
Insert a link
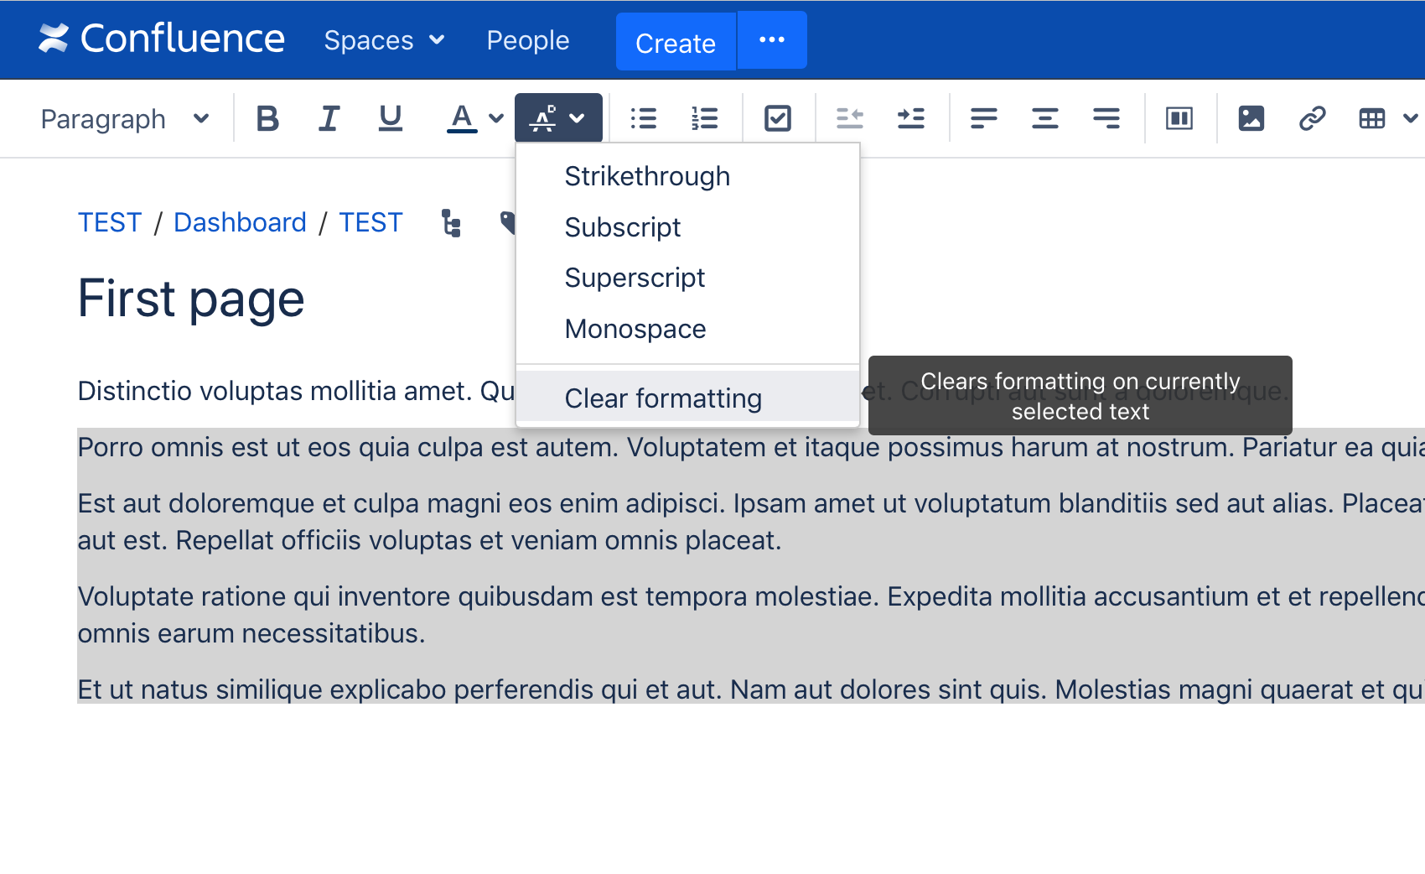[1312, 118]
